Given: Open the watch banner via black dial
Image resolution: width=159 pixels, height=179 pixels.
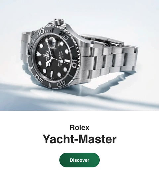Looking at the screenshot, I should (54, 58).
